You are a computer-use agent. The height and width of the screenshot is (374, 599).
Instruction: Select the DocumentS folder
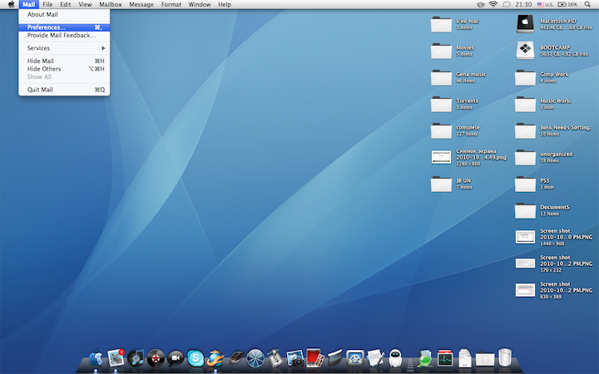(525, 210)
